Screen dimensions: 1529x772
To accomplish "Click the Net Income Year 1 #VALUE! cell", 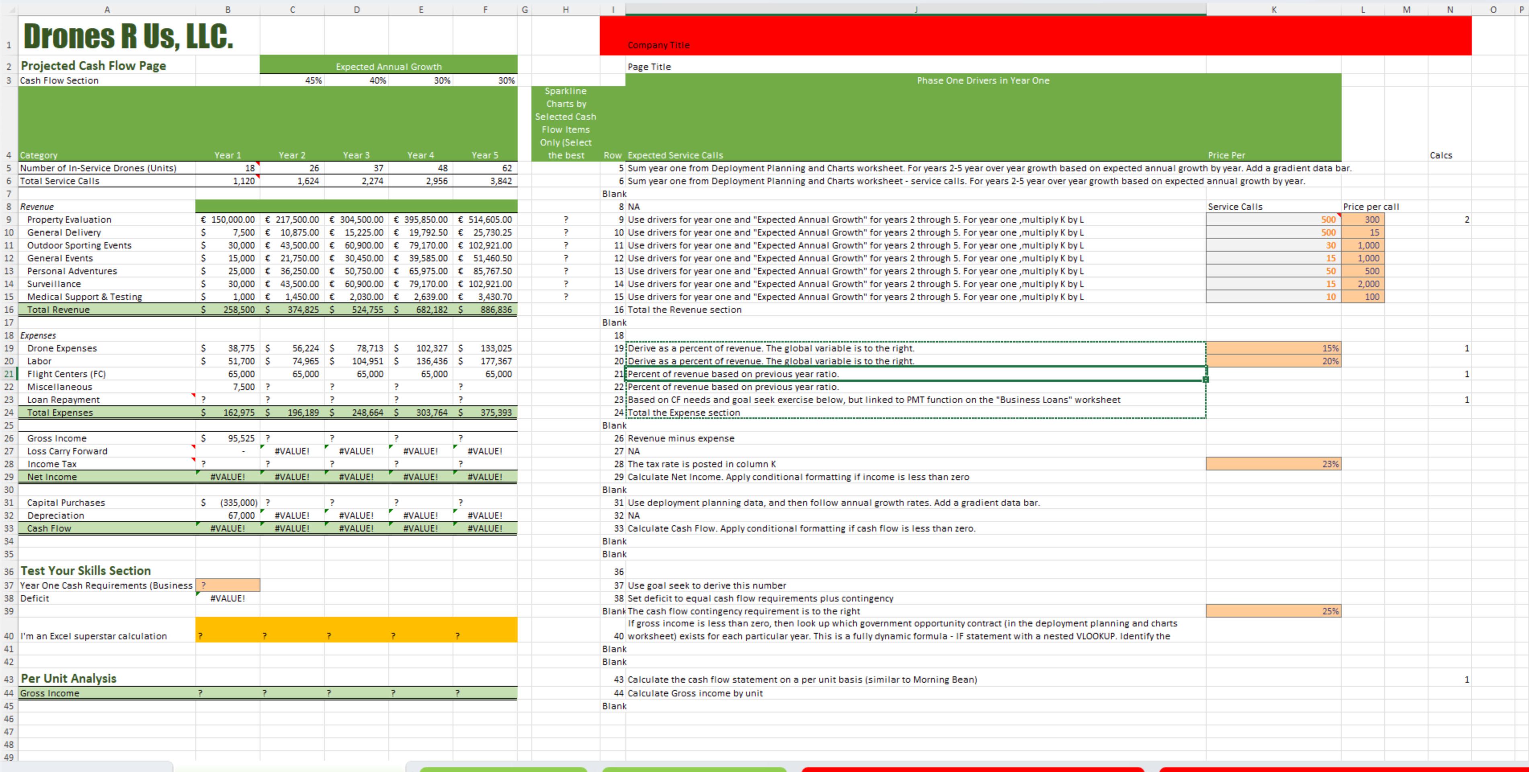I will pos(228,477).
